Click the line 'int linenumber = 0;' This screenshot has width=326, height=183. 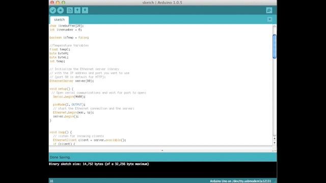66,29
